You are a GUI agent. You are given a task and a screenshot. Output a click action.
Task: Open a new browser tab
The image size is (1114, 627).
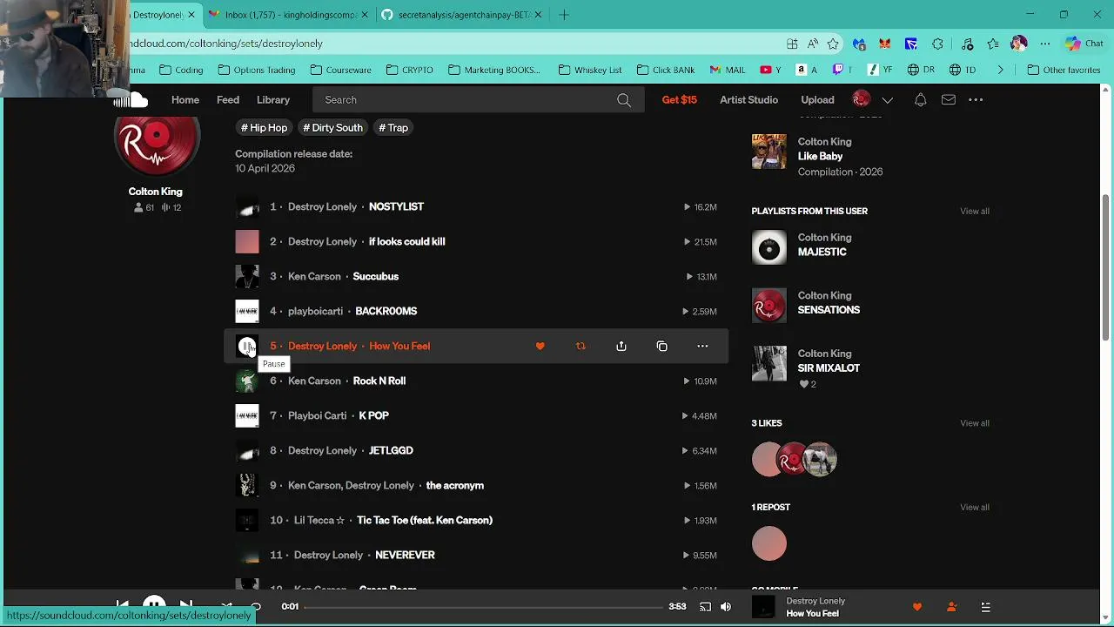point(564,15)
